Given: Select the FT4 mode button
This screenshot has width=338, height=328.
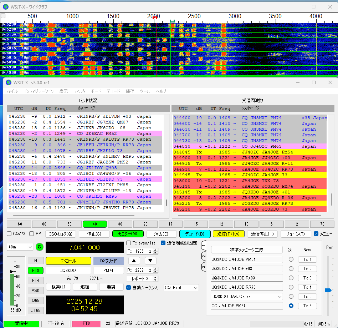Looking at the screenshot, I should [35, 281].
